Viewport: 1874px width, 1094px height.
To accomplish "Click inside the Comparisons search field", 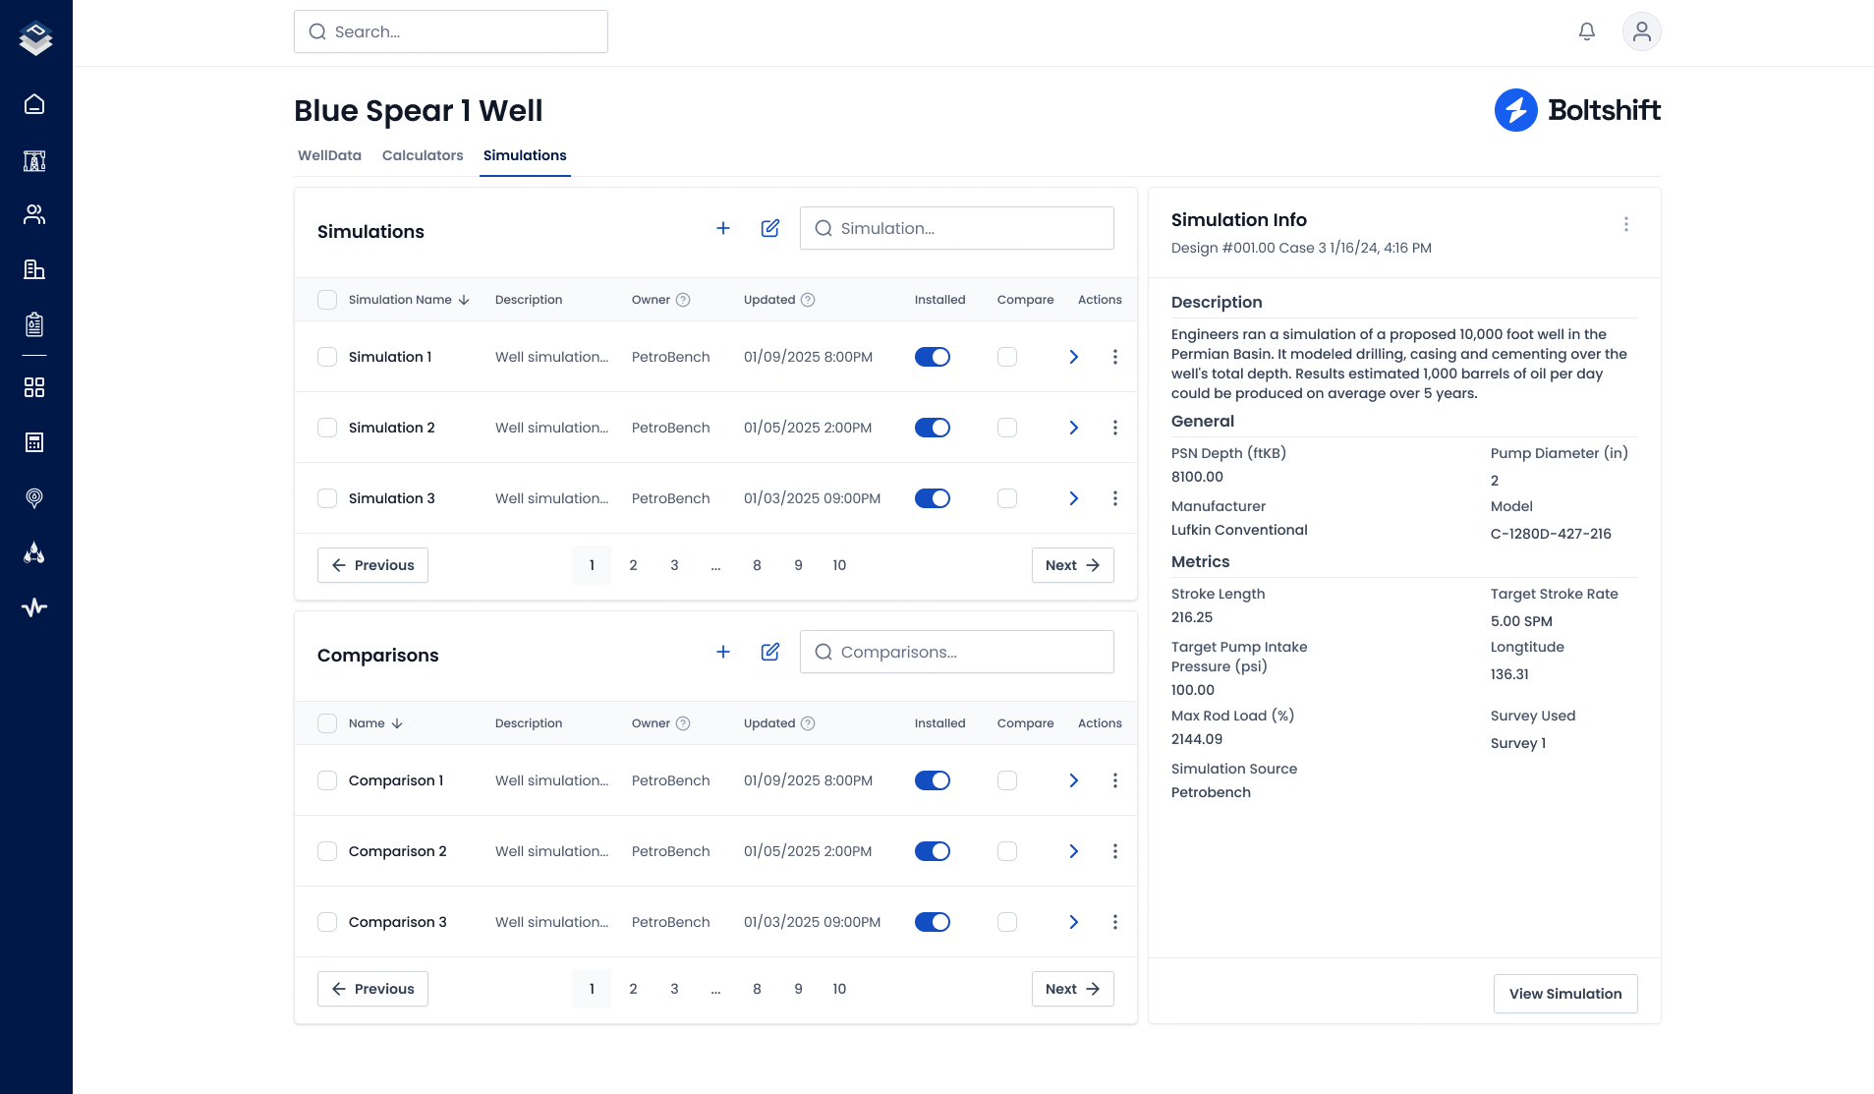I will click(x=956, y=652).
